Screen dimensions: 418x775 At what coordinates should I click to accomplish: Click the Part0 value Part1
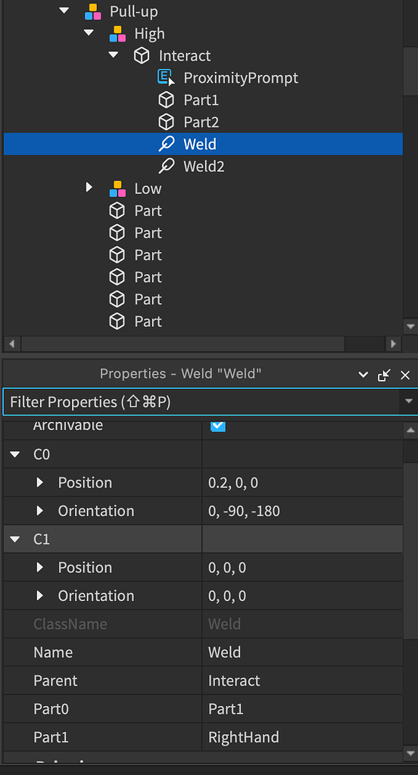(226, 709)
